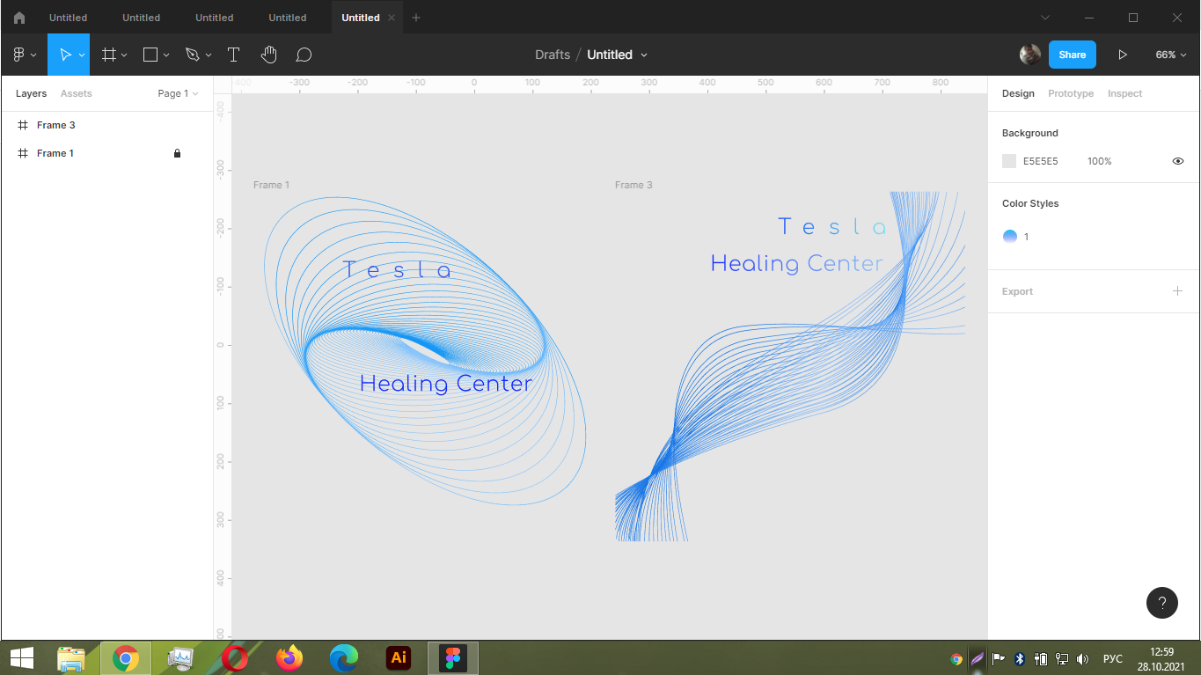Open the Windows Start menu
This screenshot has width=1201, height=675.
coord(21,657)
